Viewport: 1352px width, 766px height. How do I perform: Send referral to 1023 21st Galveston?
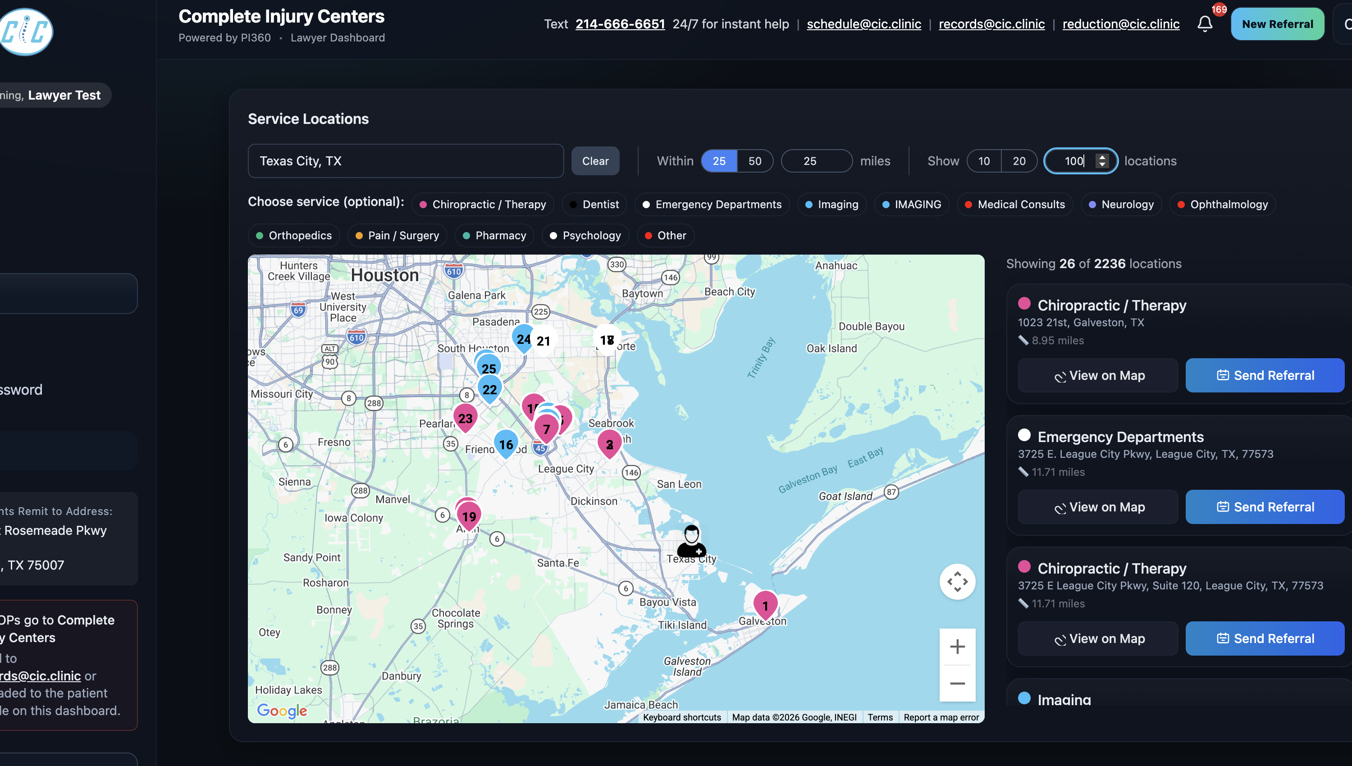pos(1265,375)
